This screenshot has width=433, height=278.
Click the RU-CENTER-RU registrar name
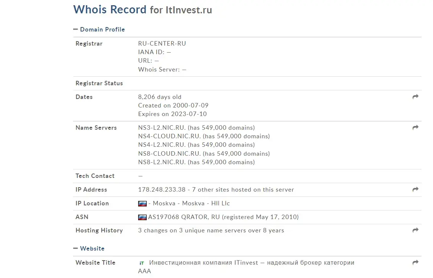point(162,43)
